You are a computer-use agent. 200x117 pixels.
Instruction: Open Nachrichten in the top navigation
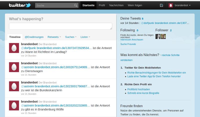[x=116, y=5]
